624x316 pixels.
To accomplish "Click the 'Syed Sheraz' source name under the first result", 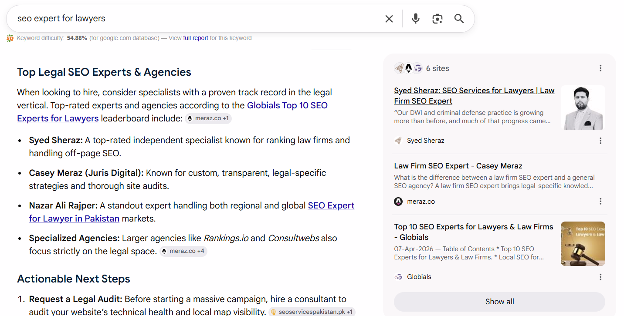I will coord(426,141).
